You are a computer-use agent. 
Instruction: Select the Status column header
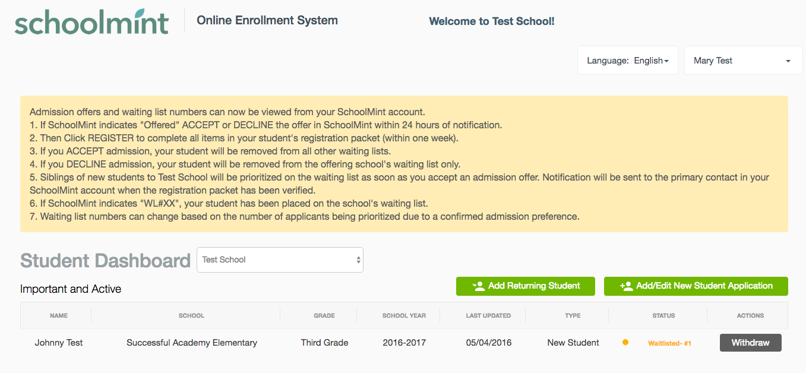pos(663,315)
